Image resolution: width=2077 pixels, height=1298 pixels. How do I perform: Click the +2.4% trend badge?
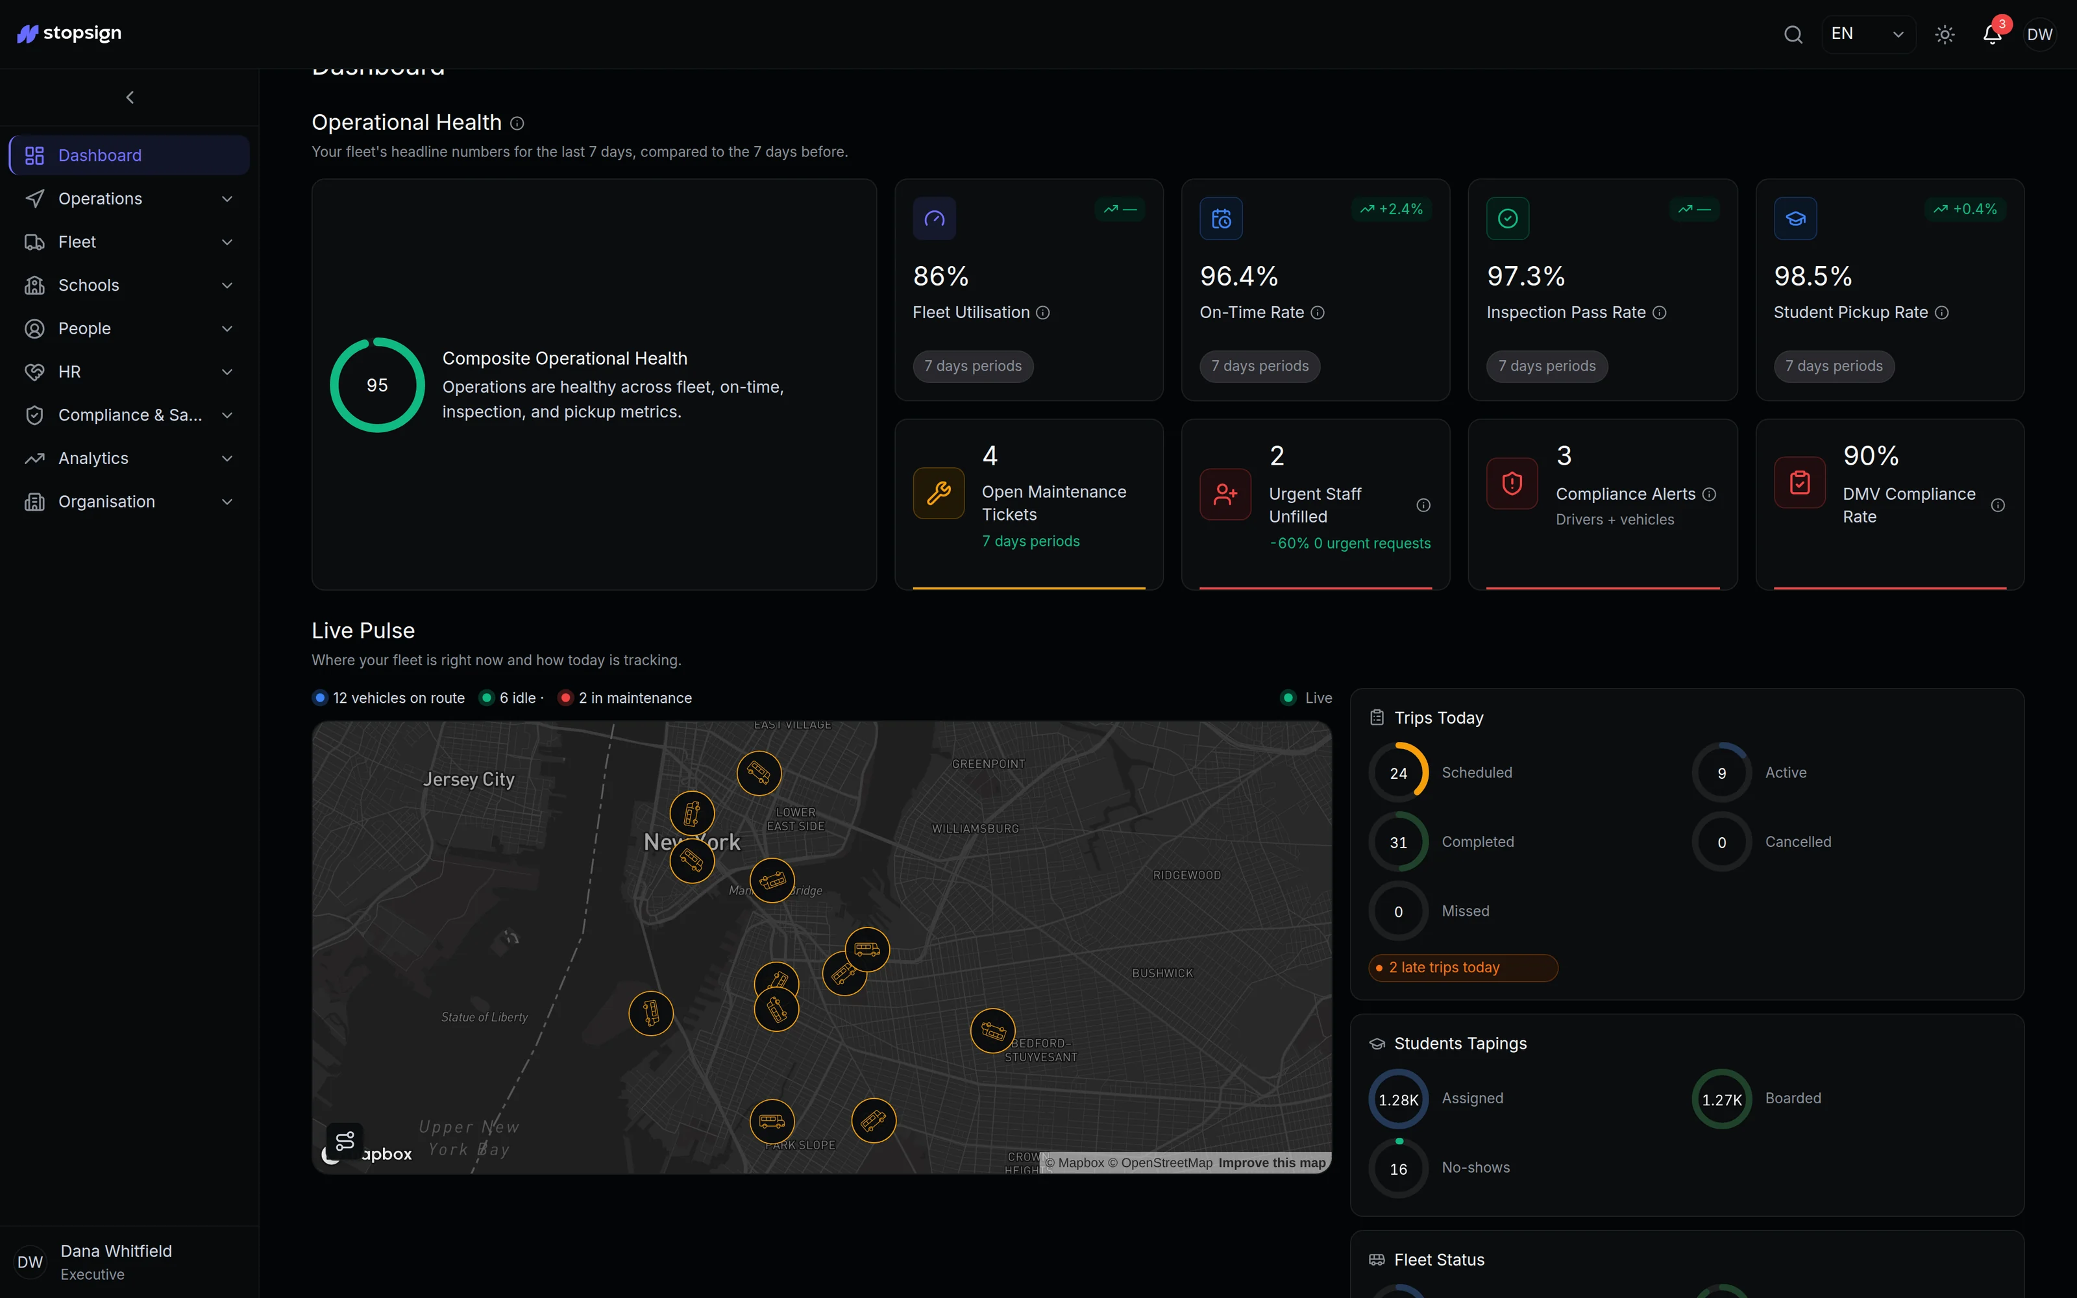1391,210
